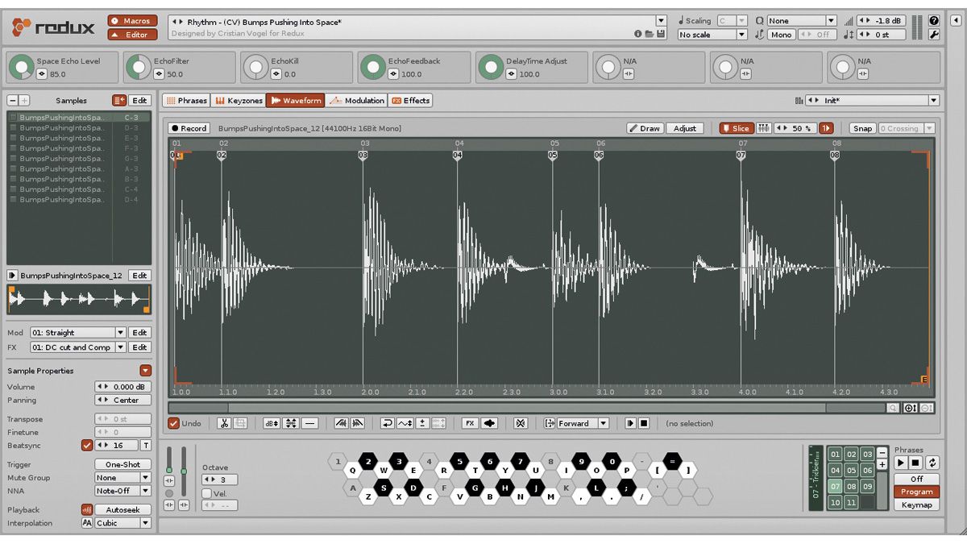Click the FX process button

[471, 423]
